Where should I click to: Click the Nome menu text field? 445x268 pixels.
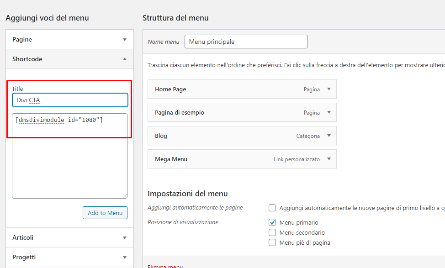click(x=246, y=42)
